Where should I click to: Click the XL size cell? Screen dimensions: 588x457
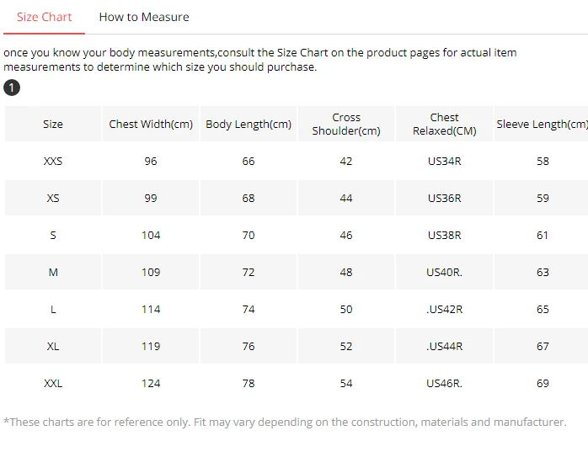(x=53, y=346)
